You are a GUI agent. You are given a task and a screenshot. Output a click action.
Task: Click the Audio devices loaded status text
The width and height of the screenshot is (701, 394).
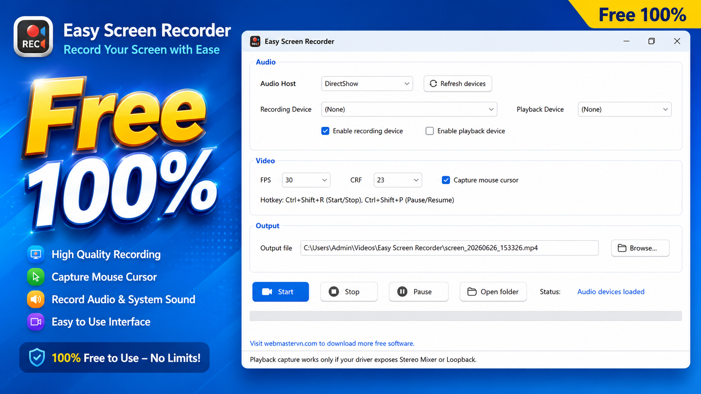[x=611, y=292]
